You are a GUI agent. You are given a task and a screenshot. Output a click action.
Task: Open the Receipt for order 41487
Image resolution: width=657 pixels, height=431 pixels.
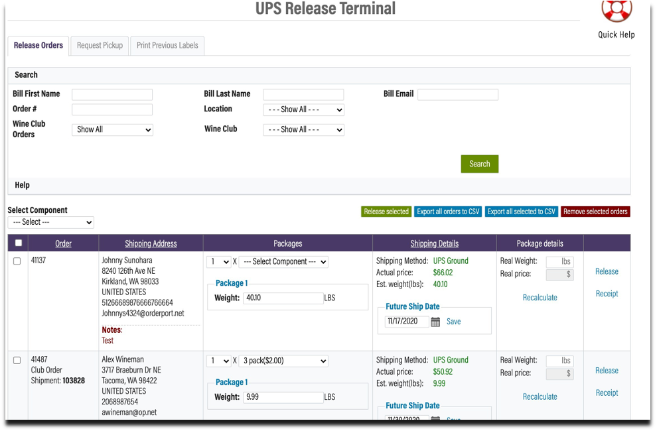click(x=607, y=393)
